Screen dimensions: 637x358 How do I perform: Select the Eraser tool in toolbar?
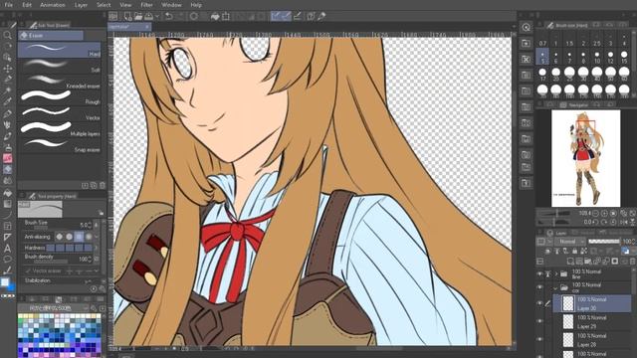pos(7,169)
